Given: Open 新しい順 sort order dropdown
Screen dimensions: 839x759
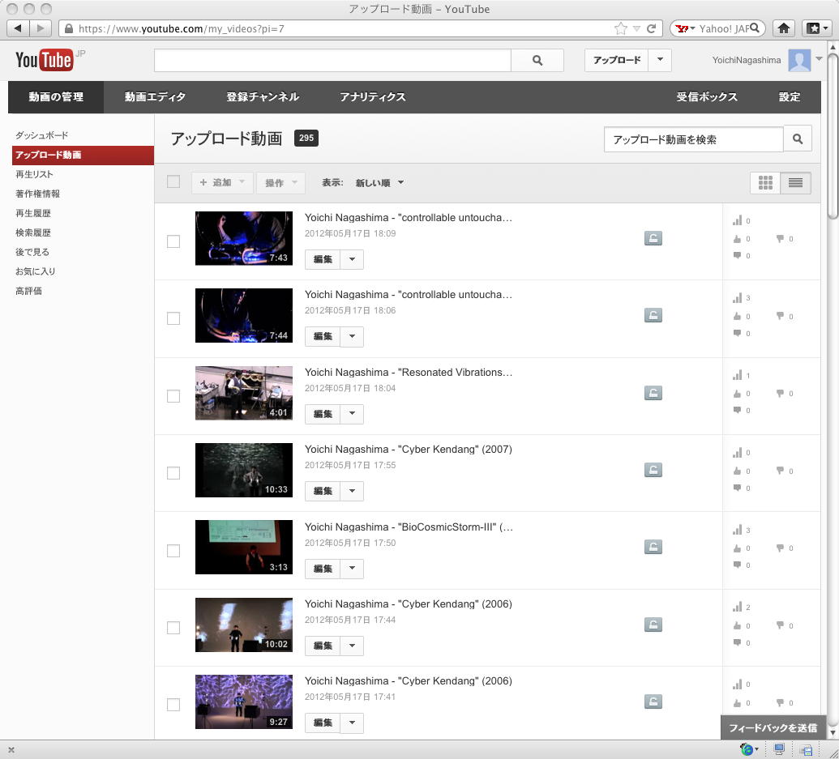Looking at the screenshot, I should tap(379, 183).
